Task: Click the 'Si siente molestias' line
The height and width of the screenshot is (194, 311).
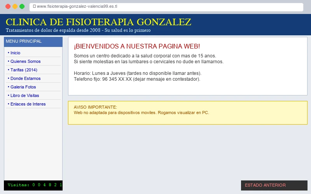Action: pyautogui.click(x=149, y=62)
